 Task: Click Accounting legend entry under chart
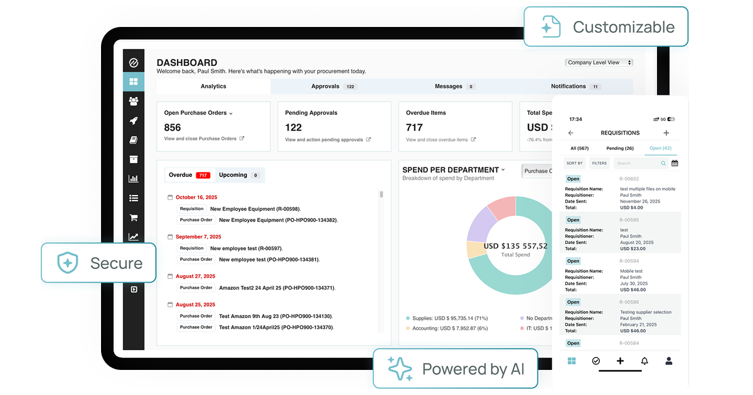click(x=447, y=328)
